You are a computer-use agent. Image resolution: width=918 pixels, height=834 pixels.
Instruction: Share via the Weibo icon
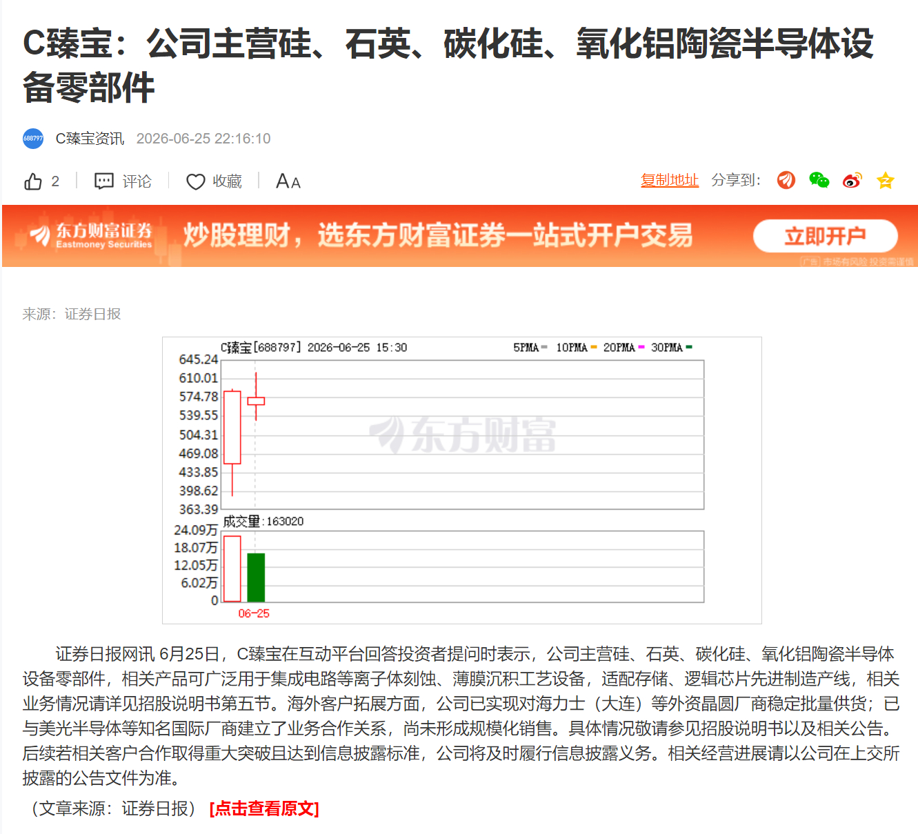852,180
